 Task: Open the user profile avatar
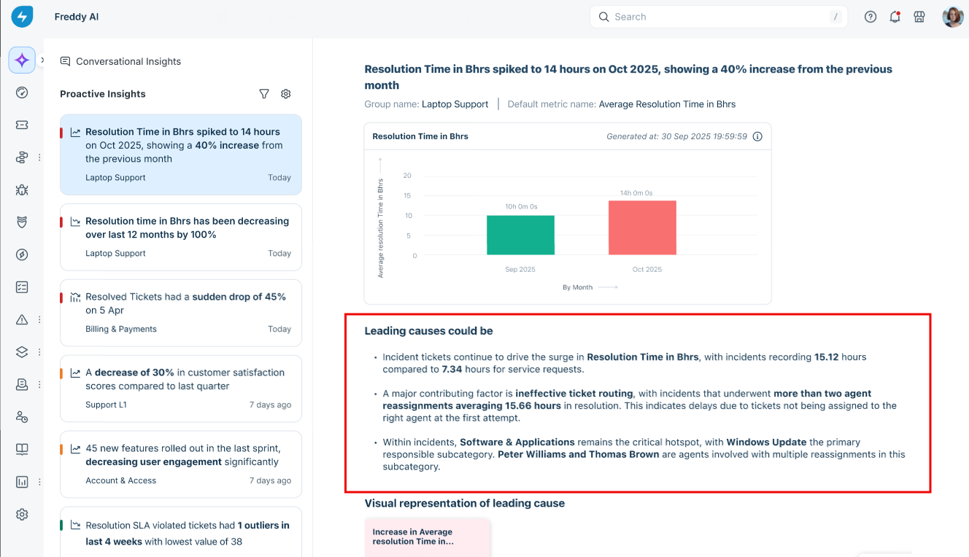(953, 17)
